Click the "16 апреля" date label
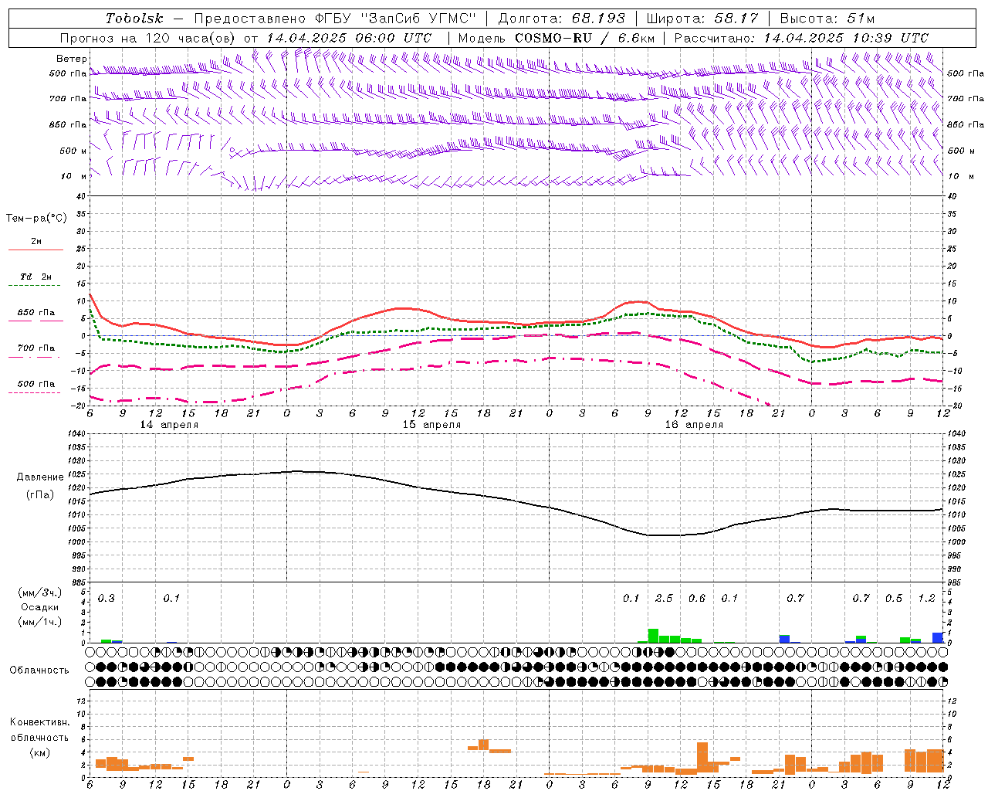This screenshot has width=988, height=791. [x=694, y=425]
